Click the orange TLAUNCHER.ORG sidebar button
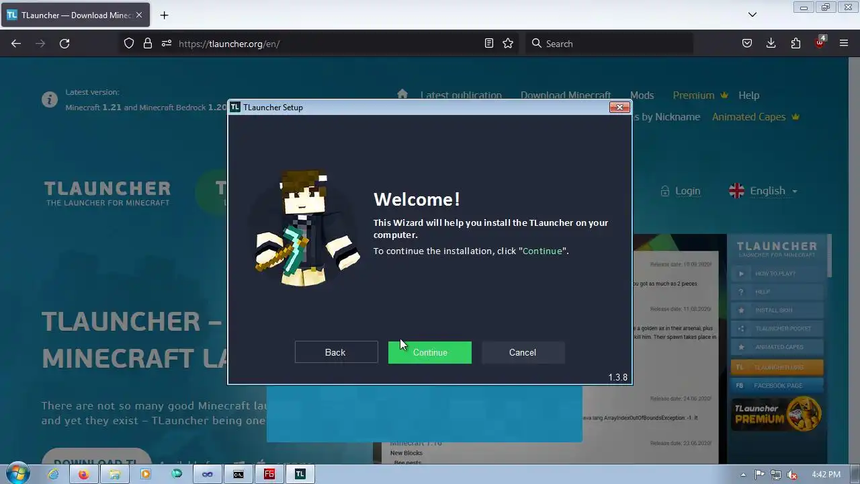This screenshot has width=860, height=484. point(777,367)
